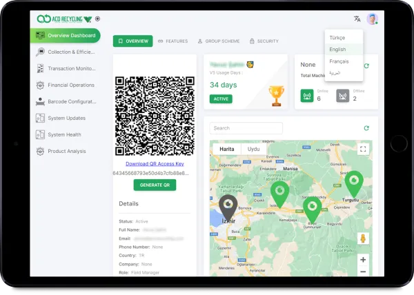Select English in the language list
The width and height of the screenshot is (414, 295).
click(337, 50)
